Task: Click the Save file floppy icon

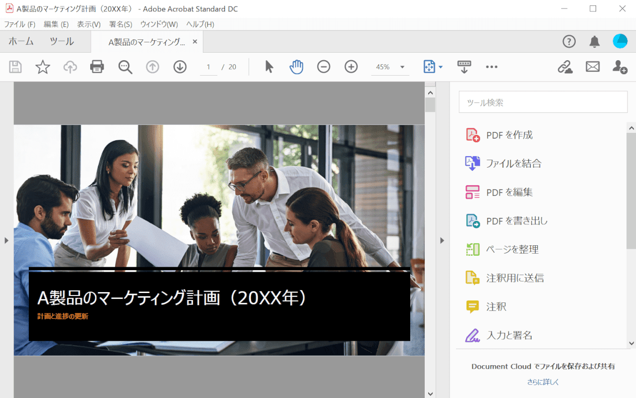Action: [x=15, y=67]
